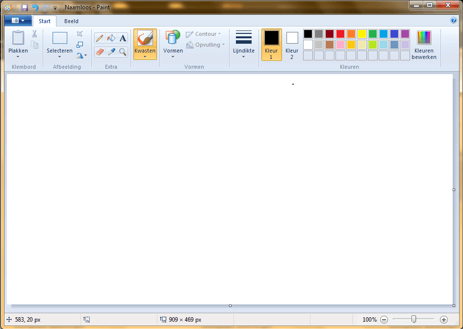
Task: Select the Text tool
Action: 123,38
